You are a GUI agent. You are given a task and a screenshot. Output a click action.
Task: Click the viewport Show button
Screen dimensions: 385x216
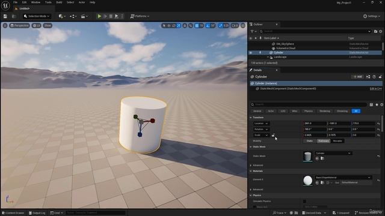48,25
